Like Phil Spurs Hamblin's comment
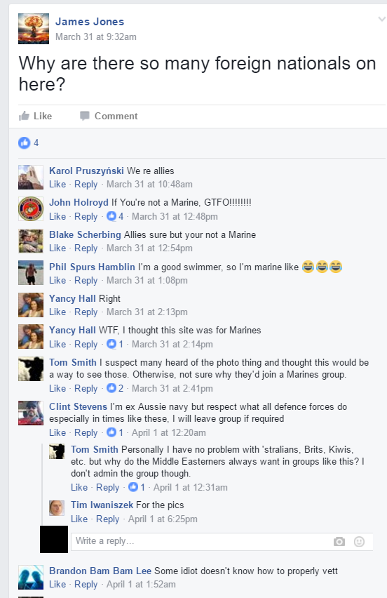Viewport: 387px width, 598px height. tap(57, 280)
